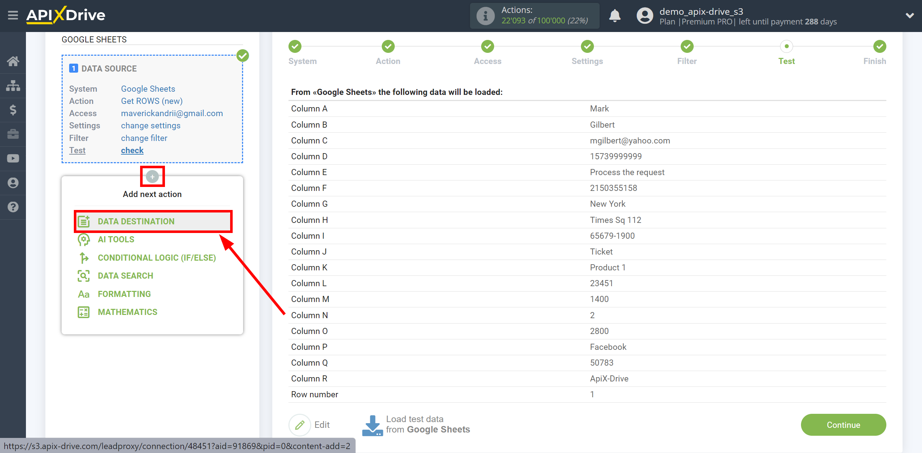The width and height of the screenshot is (922, 453).
Task: Open maverickandrii@gmail.com access link
Action: click(x=172, y=113)
